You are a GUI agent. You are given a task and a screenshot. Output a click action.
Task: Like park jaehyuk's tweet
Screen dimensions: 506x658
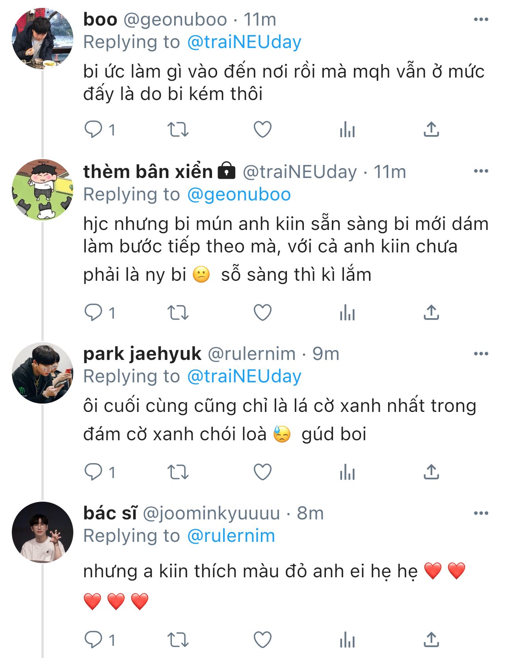coord(262,472)
